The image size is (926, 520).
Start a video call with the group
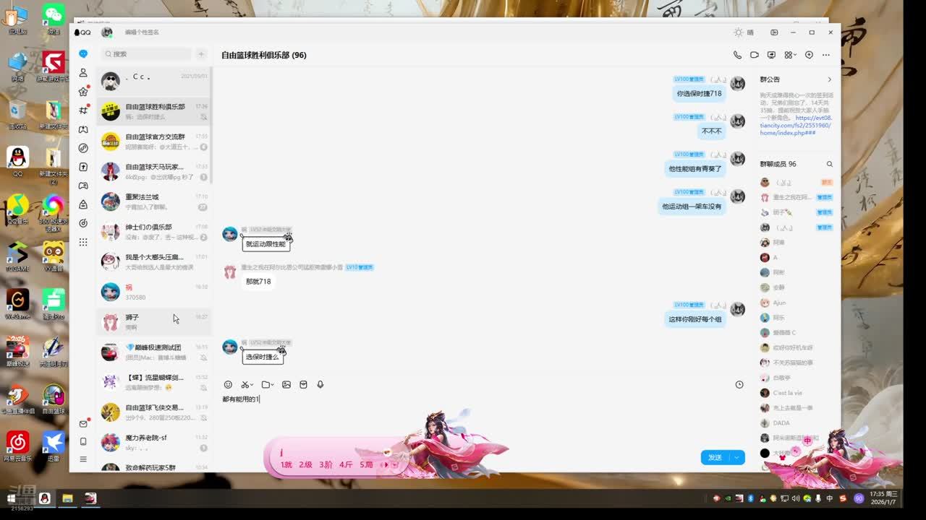tap(755, 55)
